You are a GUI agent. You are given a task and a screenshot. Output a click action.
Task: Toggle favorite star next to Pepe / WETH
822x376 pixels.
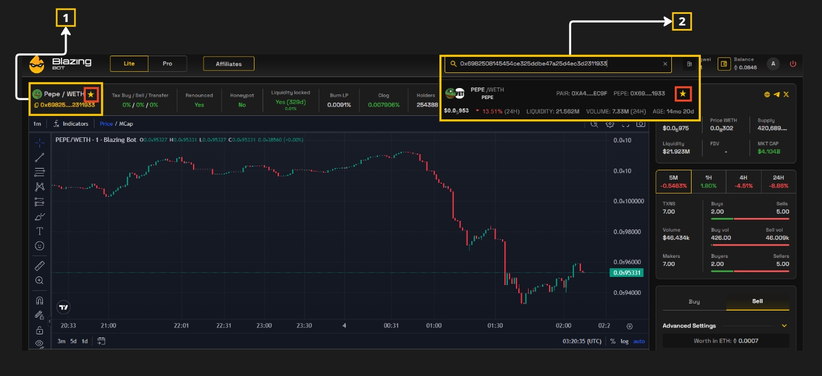point(90,94)
